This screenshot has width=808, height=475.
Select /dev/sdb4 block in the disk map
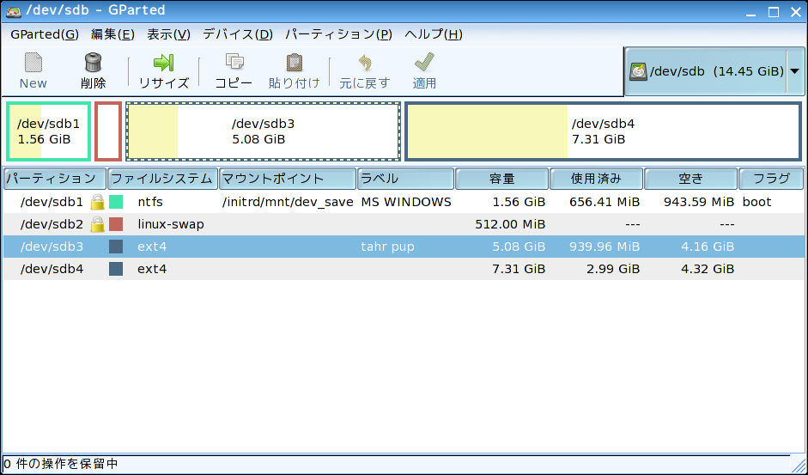coord(603,131)
